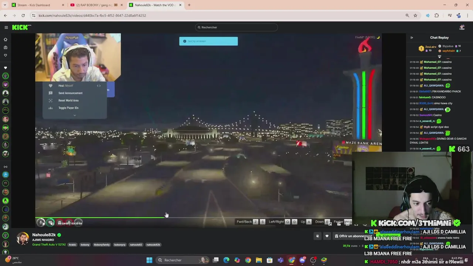Screen dimensions: 473x266
Task: Follow with the heart button near subscribe
Action: [x=327, y=236]
